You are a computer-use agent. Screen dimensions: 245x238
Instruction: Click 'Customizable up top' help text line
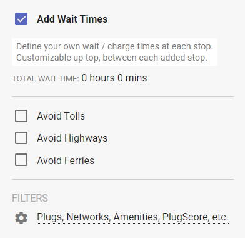(112, 58)
